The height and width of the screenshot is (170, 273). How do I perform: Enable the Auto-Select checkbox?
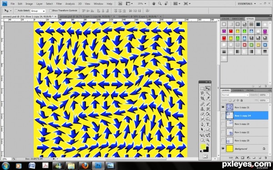coord(16,10)
